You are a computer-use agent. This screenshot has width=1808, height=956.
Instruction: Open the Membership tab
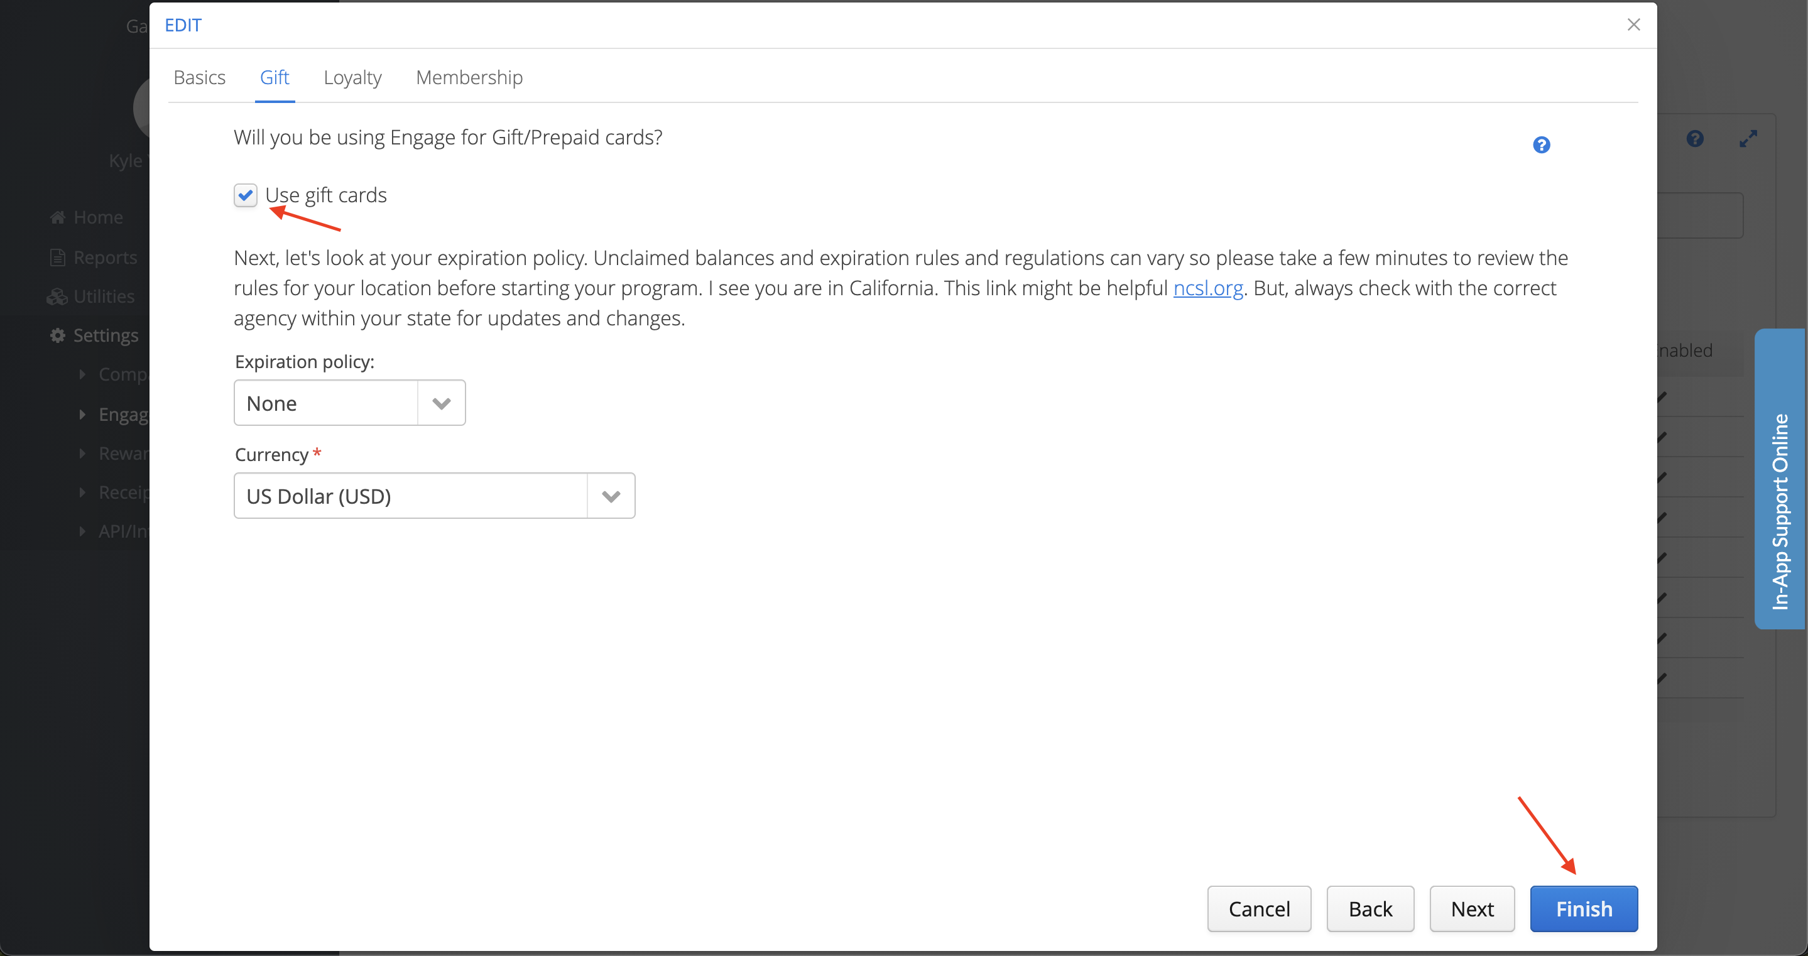[x=469, y=77]
